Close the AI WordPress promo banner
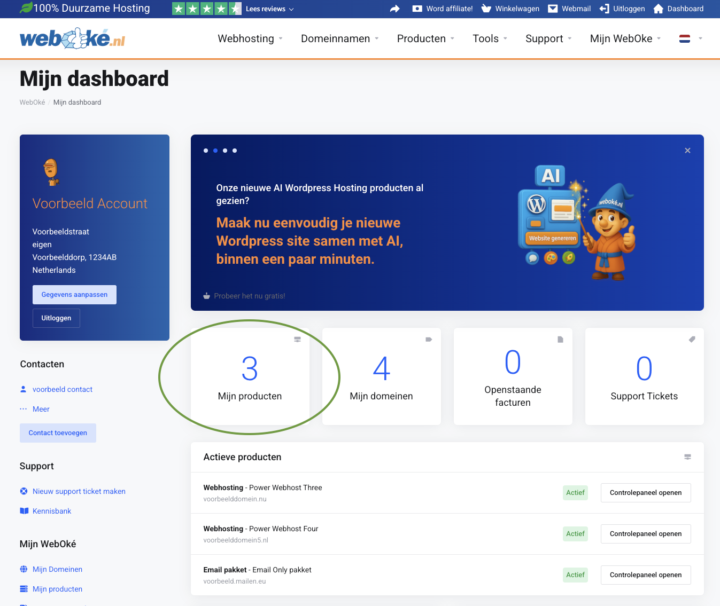Image resolution: width=720 pixels, height=606 pixels. [687, 151]
